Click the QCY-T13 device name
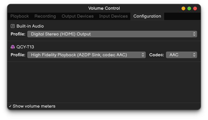The height and width of the screenshot is (120, 208). (x=25, y=47)
